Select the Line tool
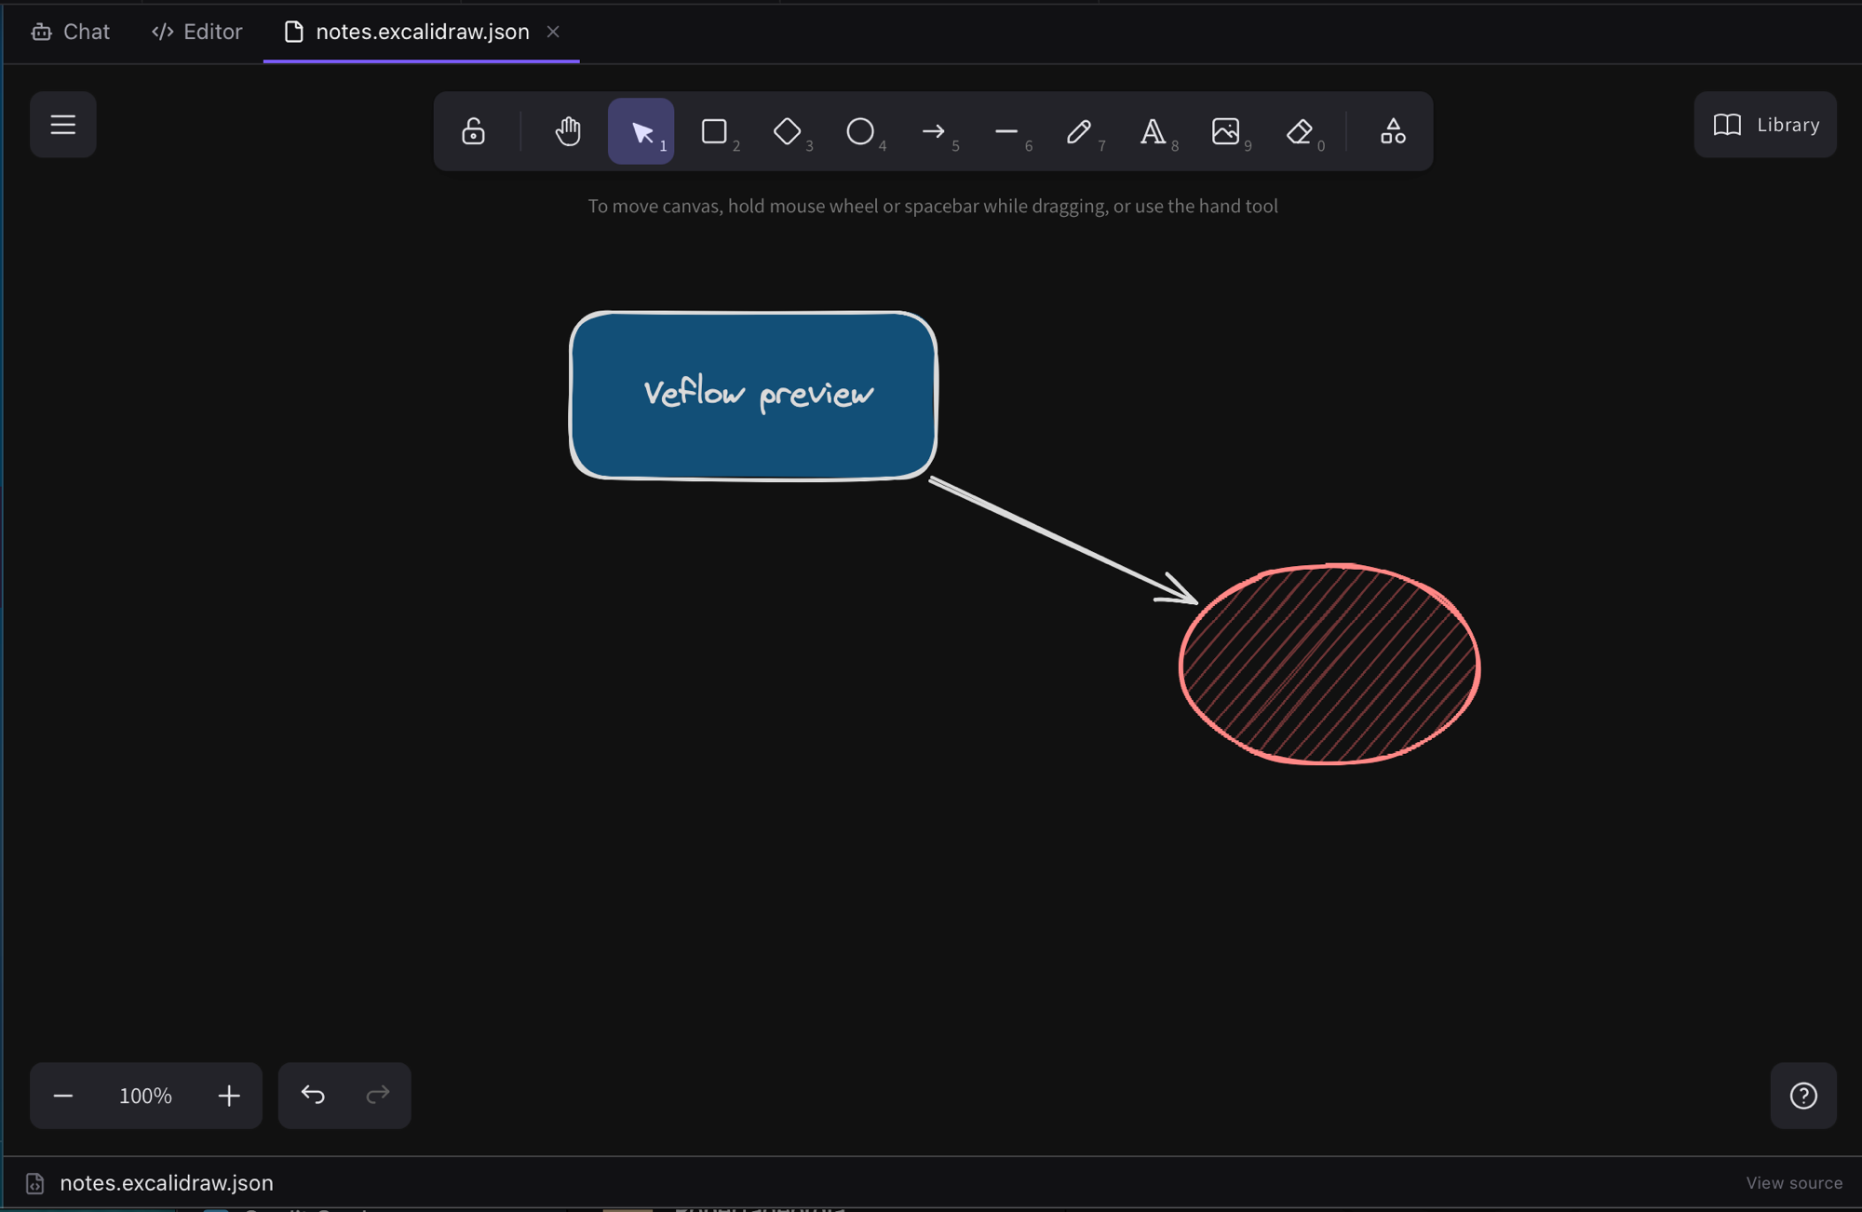 (x=1006, y=131)
